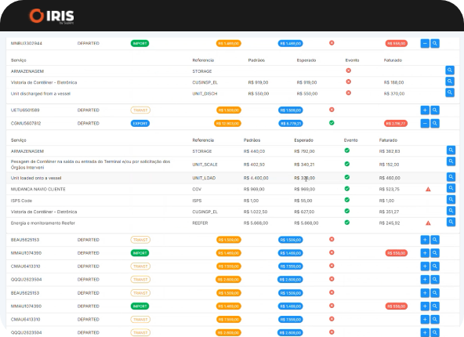
Task: Click magnifier button on UETU6501589 container row
Action: 435,110
